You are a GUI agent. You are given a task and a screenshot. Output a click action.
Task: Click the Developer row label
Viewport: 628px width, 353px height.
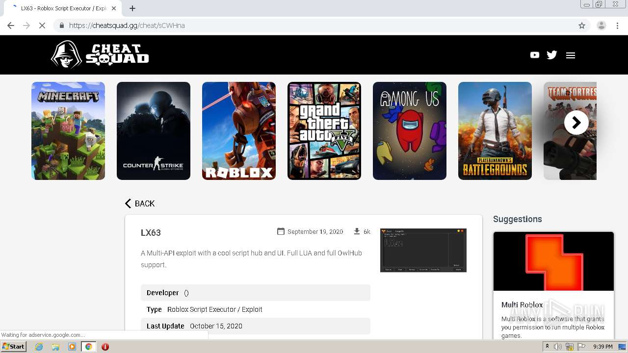point(162,293)
